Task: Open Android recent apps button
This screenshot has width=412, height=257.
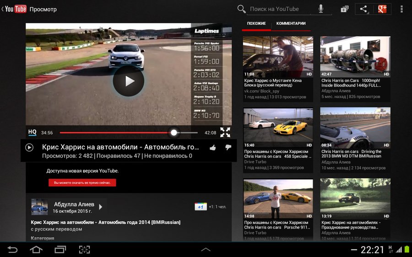Action: pyautogui.click(x=60, y=249)
